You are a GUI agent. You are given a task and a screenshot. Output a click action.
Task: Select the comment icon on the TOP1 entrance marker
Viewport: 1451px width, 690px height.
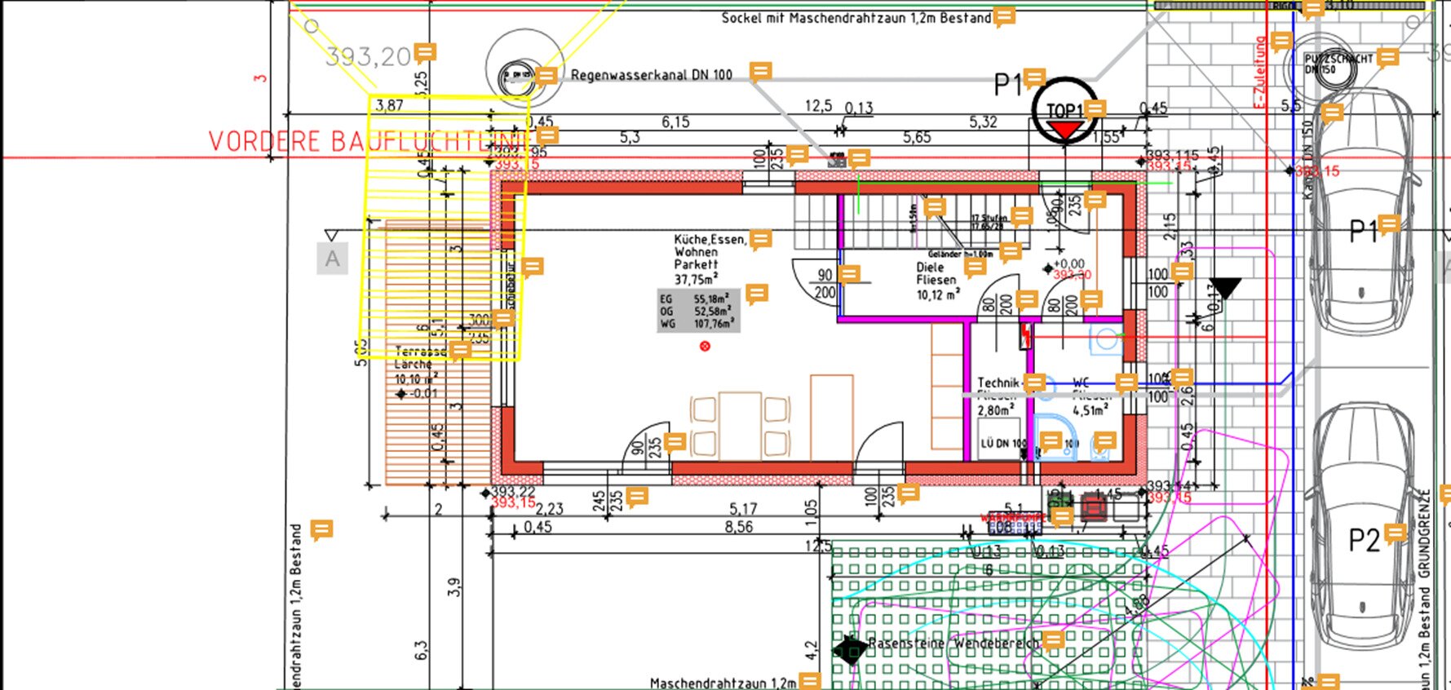pyautogui.click(x=1095, y=108)
